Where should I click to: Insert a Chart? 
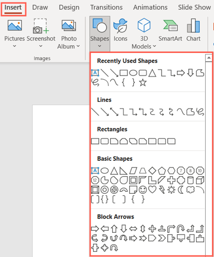click(193, 30)
